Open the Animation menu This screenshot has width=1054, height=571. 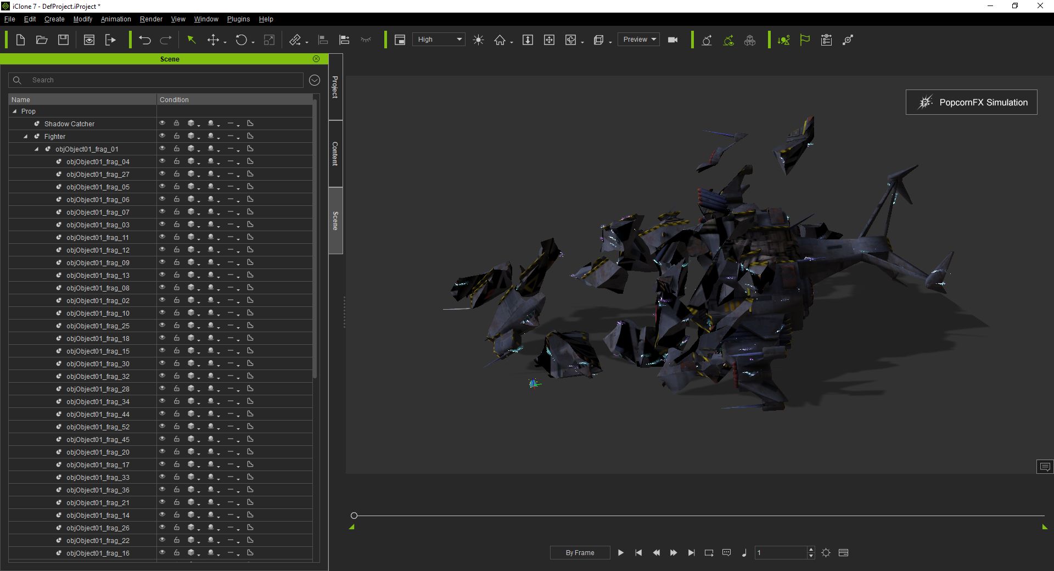(116, 19)
